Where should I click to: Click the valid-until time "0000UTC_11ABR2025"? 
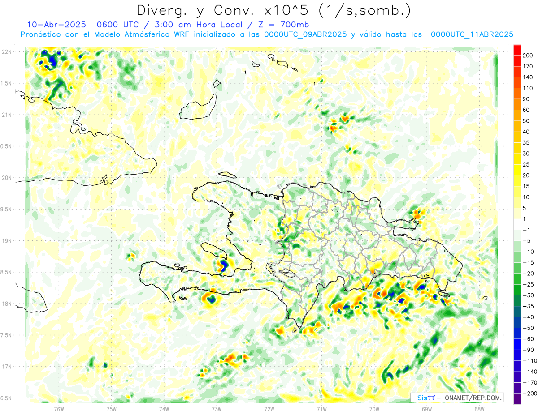[472, 34]
